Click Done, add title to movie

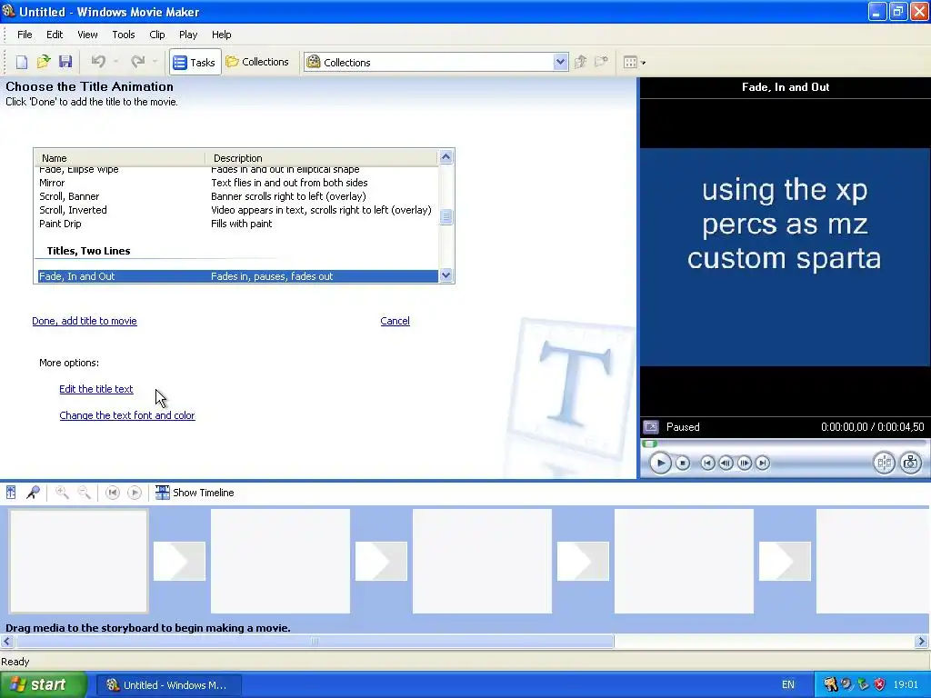pos(85,321)
